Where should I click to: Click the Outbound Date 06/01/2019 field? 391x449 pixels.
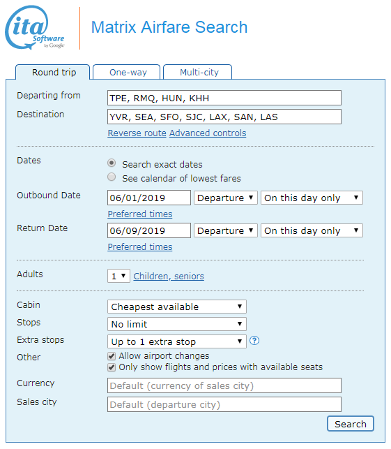[149, 198]
